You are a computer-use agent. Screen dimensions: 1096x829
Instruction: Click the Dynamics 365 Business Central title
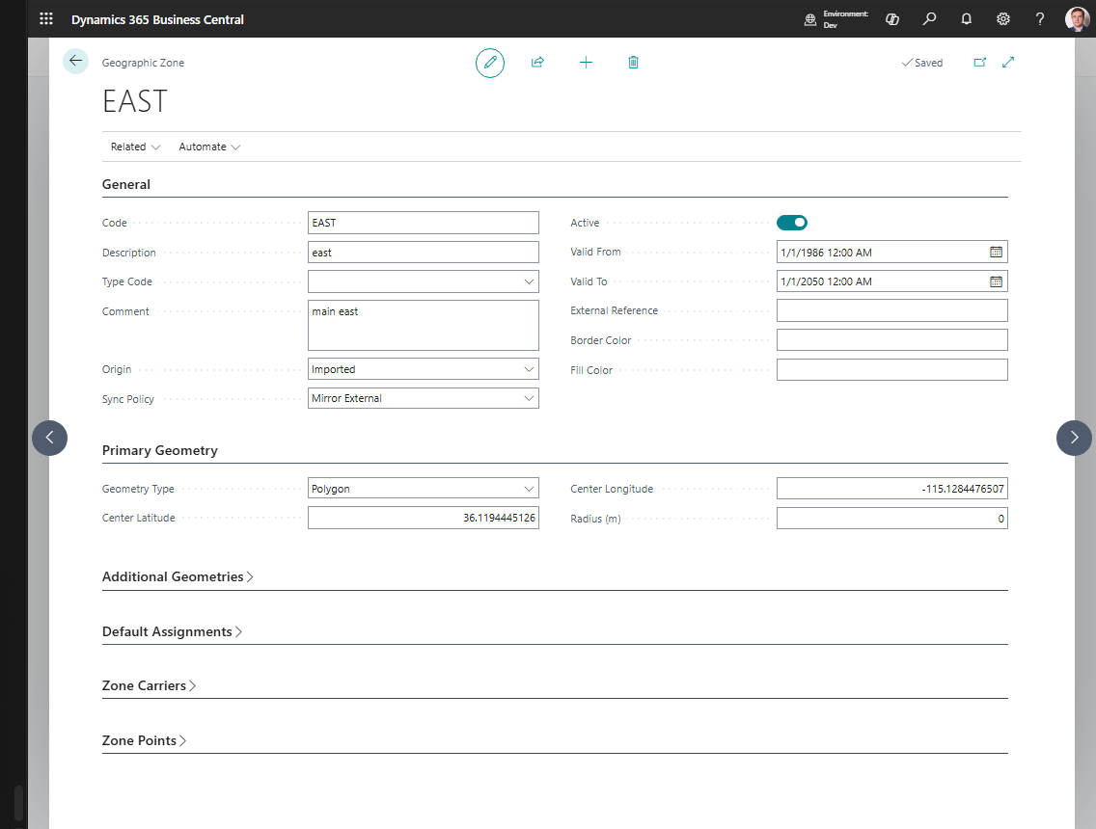tap(157, 19)
